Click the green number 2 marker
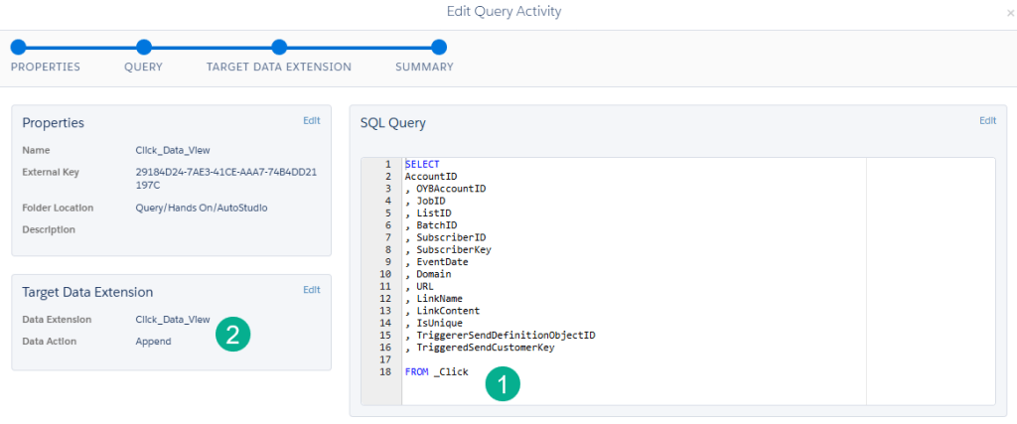The height and width of the screenshot is (424, 1017). [x=232, y=335]
